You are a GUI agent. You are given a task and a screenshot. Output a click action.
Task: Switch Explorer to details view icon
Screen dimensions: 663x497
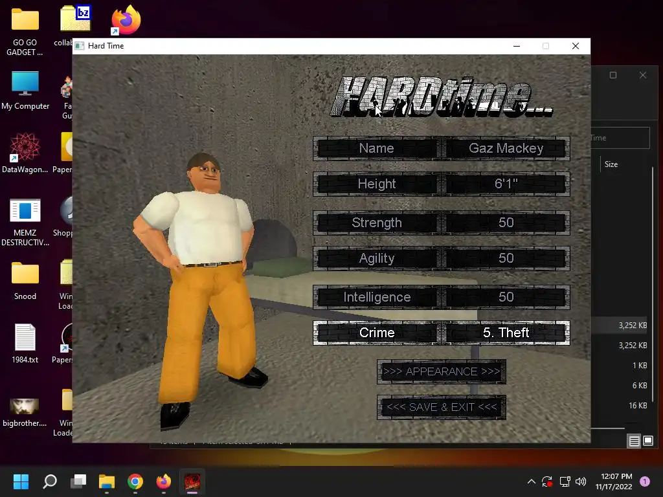pyautogui.click(x=635, y=441)
